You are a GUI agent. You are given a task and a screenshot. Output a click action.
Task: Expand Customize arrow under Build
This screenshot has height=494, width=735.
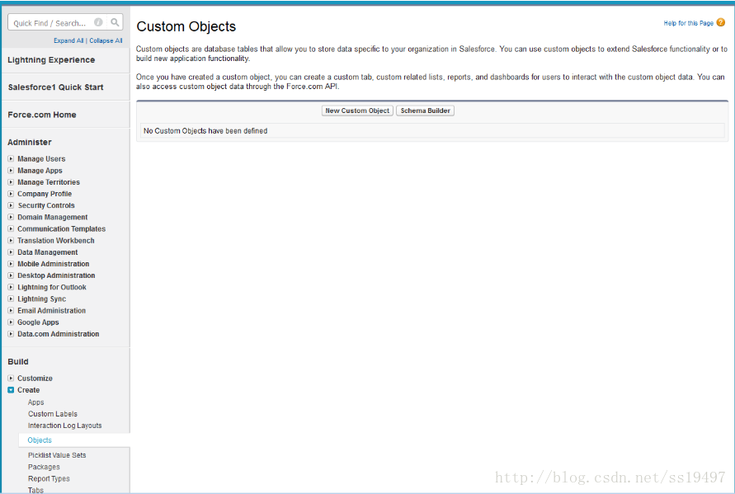(x=11, y=379)
